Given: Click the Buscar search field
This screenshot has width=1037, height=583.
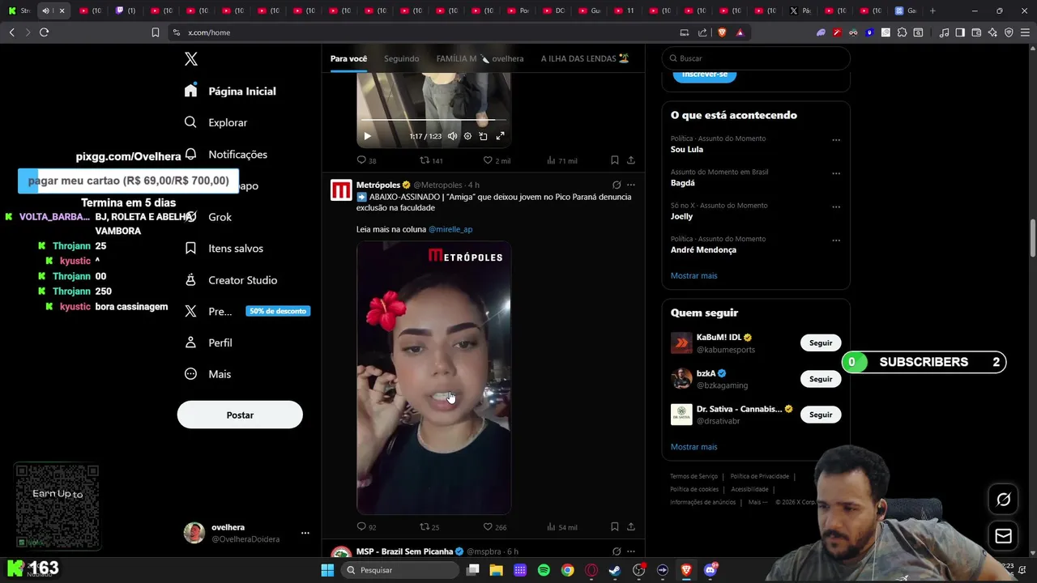Looking at the screenshot, I should (x=756, y=58).
